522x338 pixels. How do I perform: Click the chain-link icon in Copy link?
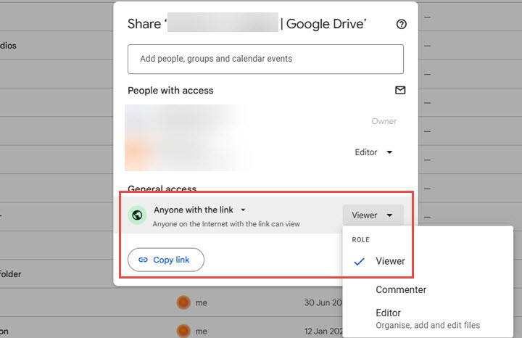coord(143,260)
